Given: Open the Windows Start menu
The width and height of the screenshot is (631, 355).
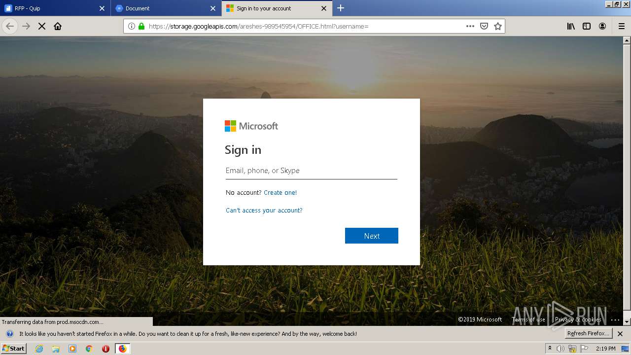Looking at the screenshot, I should click(x=14, y=349).
